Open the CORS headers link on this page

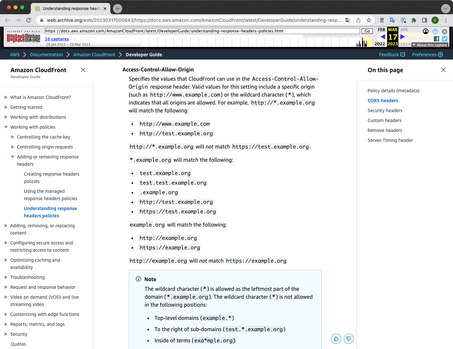click(x=383, y=101)
